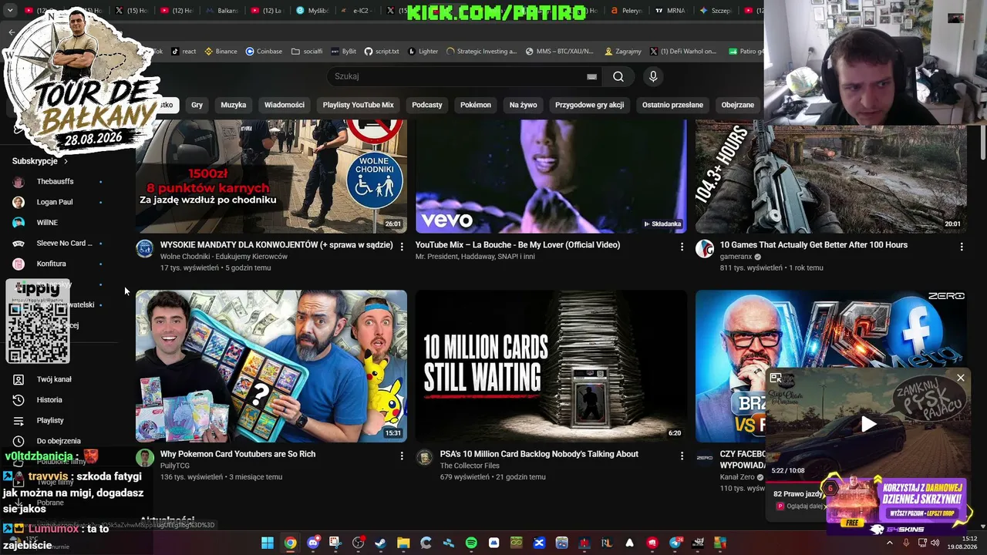Viewport: 987px width, 555px height.
Task: Open options menu for WYSOKIE MANDATY video
Action: click(402, 247)
